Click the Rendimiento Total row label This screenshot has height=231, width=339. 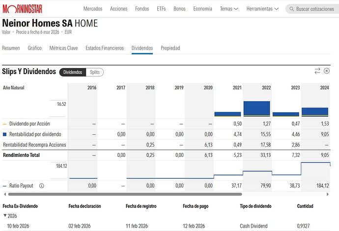click(21, 155)
